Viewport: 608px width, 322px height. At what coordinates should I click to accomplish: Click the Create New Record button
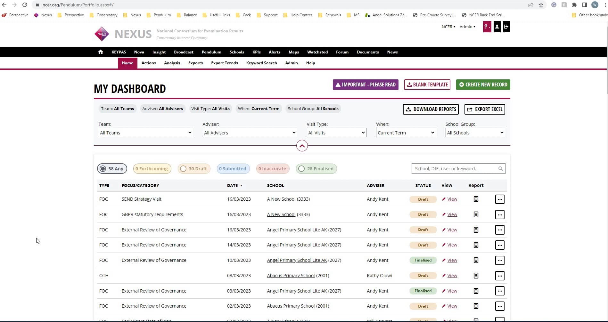point(483,85)
